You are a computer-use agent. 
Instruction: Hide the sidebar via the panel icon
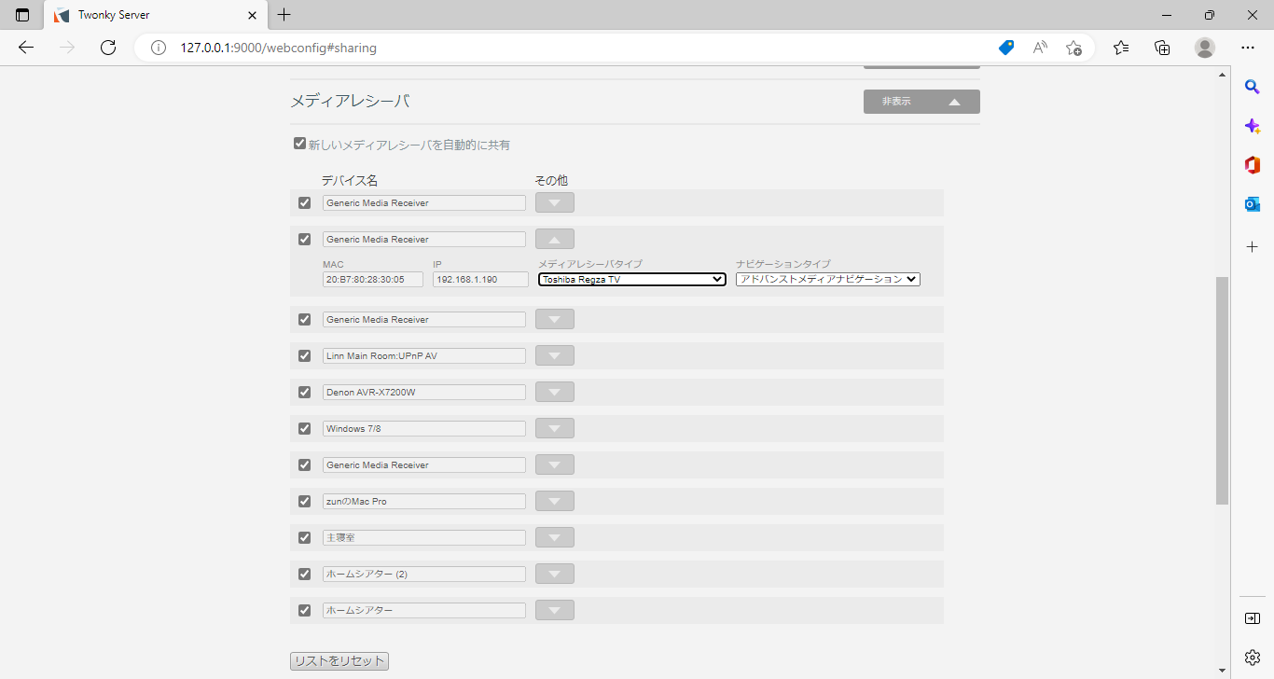point(1253,618)
